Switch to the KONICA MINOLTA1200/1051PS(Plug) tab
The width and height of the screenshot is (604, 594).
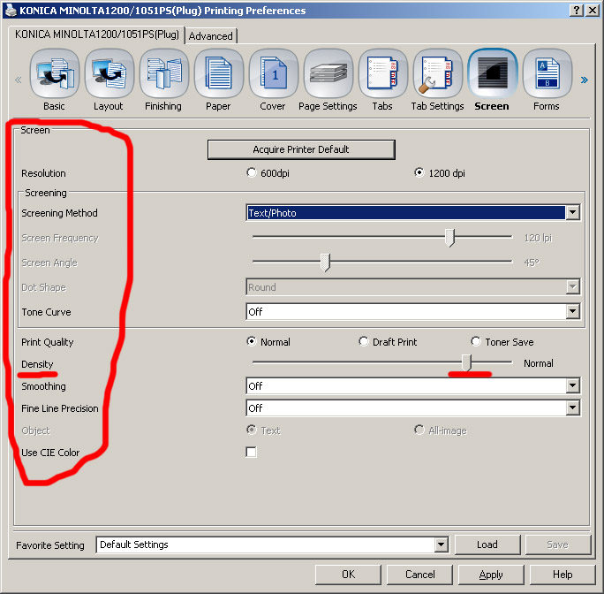pos(96,34)
